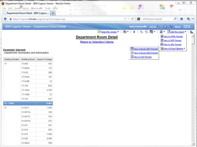Expand the View in Excel Options submenu
This screenshot has height=147, width=197.
173,48
